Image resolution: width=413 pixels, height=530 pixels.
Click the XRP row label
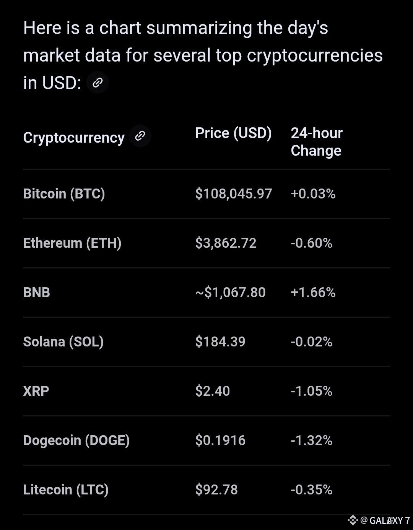click(36, 391)
